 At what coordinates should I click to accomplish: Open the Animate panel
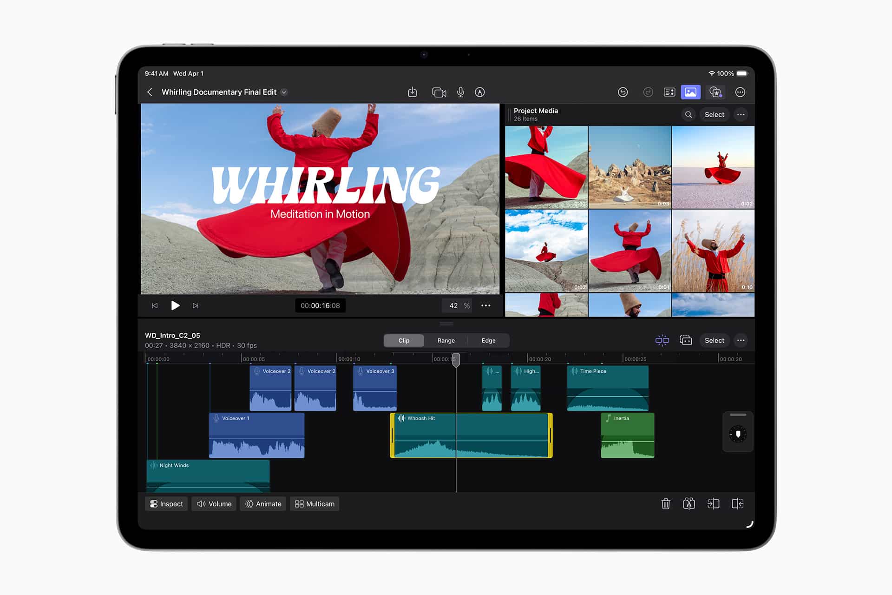click(263, 504)
